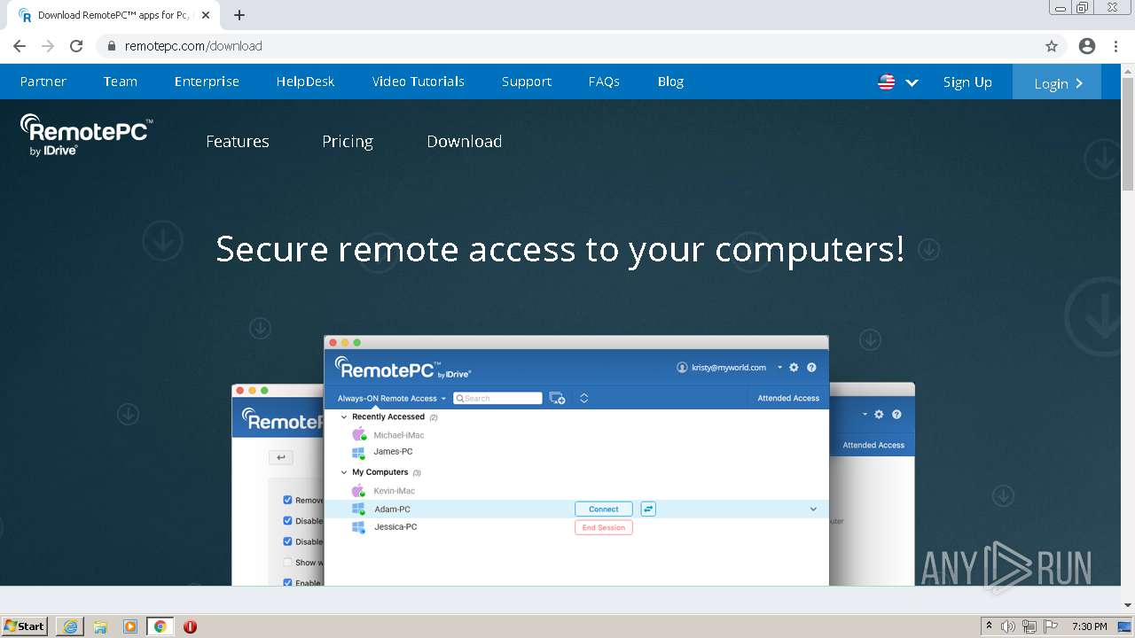
Task: Bookmark this page with the star icon
Action: coord(1052,46)
